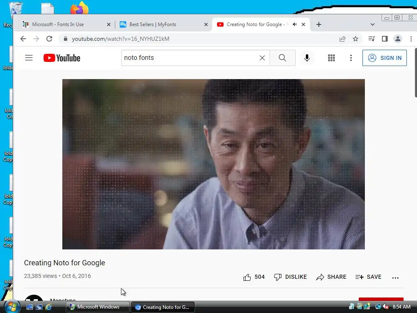Toggle Chrome side panel
Screen dimensions: 417x313
384,39
